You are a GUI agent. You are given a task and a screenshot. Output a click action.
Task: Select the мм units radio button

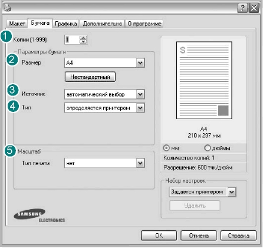(166, 148)
